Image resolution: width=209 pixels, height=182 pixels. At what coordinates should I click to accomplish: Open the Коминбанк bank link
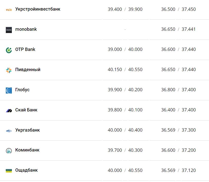click(x=27, y=150)
